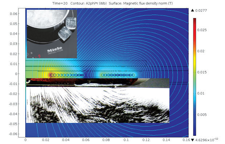Image resolution: width=225 pixels, height=144 pixels.
Task: Click the legend tick label 0.02
Action: (x=201, y=51)
